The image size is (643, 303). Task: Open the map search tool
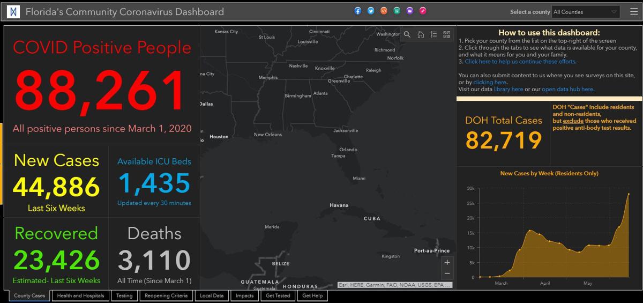click(407, 34)
